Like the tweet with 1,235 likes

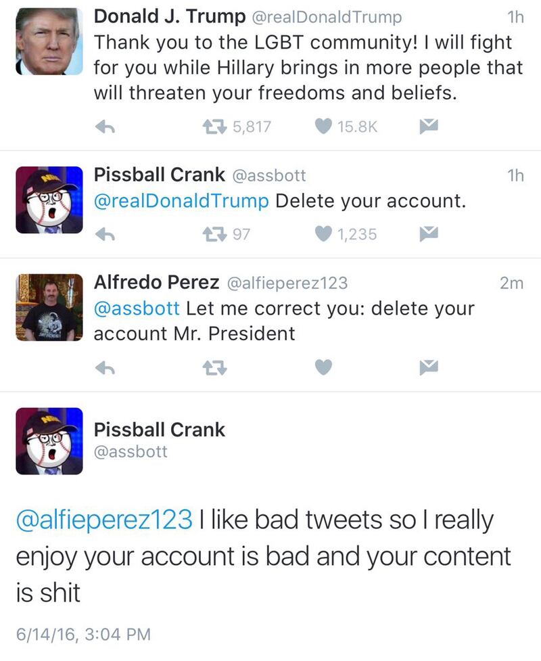(325, 234)
